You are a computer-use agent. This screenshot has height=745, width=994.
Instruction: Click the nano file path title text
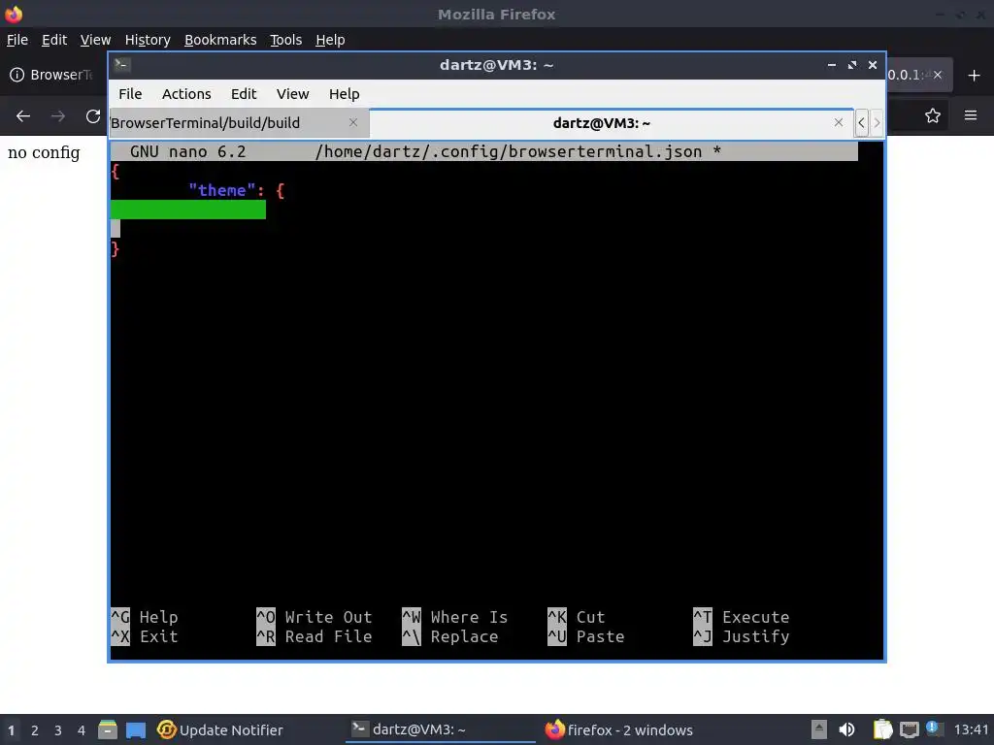click(x=509, y=151)
